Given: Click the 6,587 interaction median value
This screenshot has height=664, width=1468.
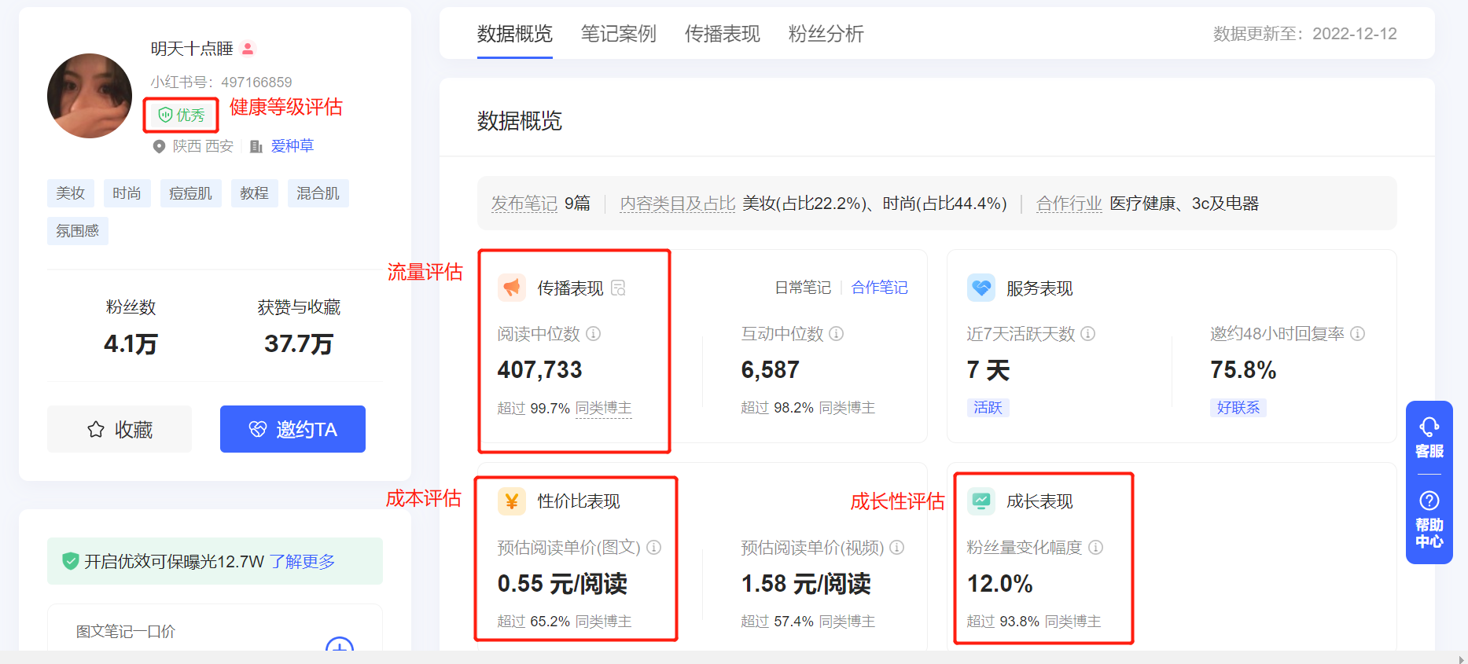Looking at the screenshot, I should tap(770, 370).
